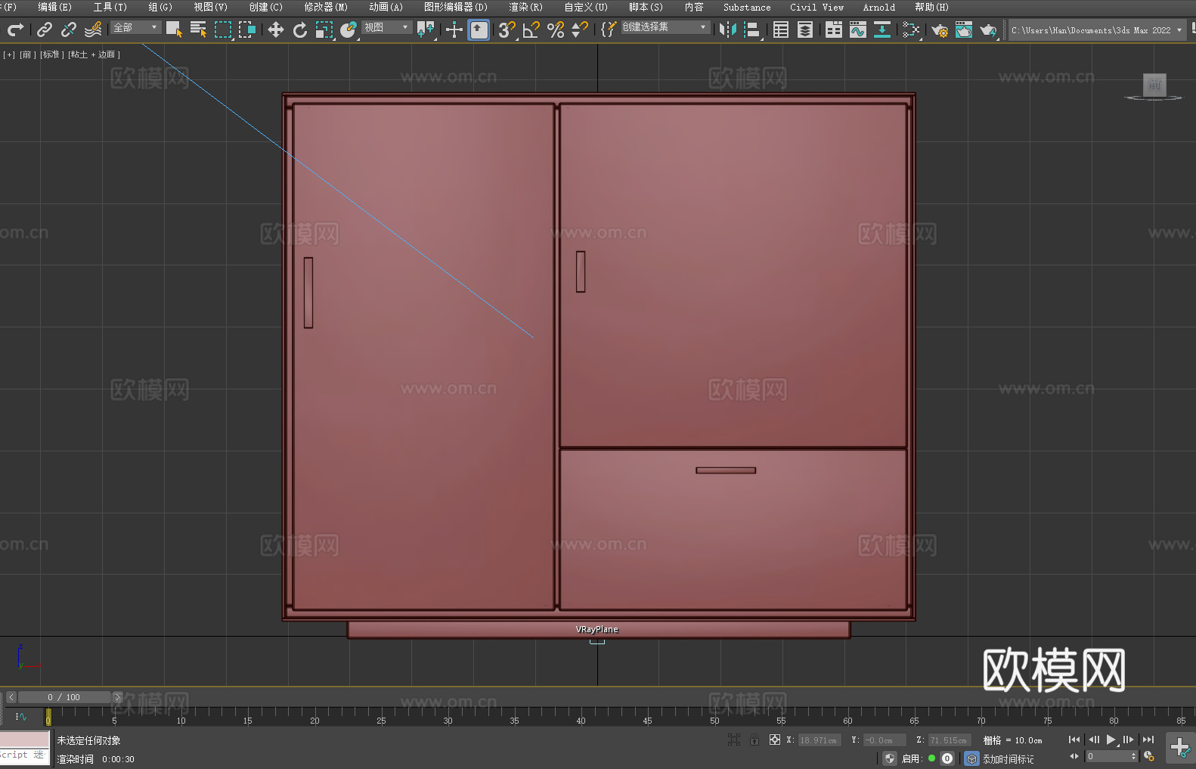Viewport: 1196px width, 769px height.
Task: Click the Z coordinate field
Action: [949, 740]
